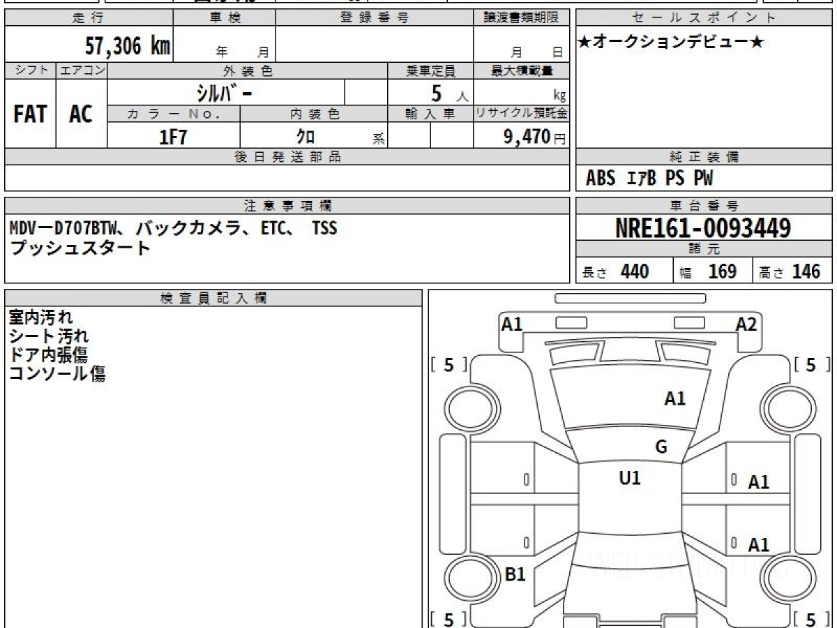Viewport: 837px width, 628px height.
Task: Click the height value 高さ 146
Action: (790, 272)
